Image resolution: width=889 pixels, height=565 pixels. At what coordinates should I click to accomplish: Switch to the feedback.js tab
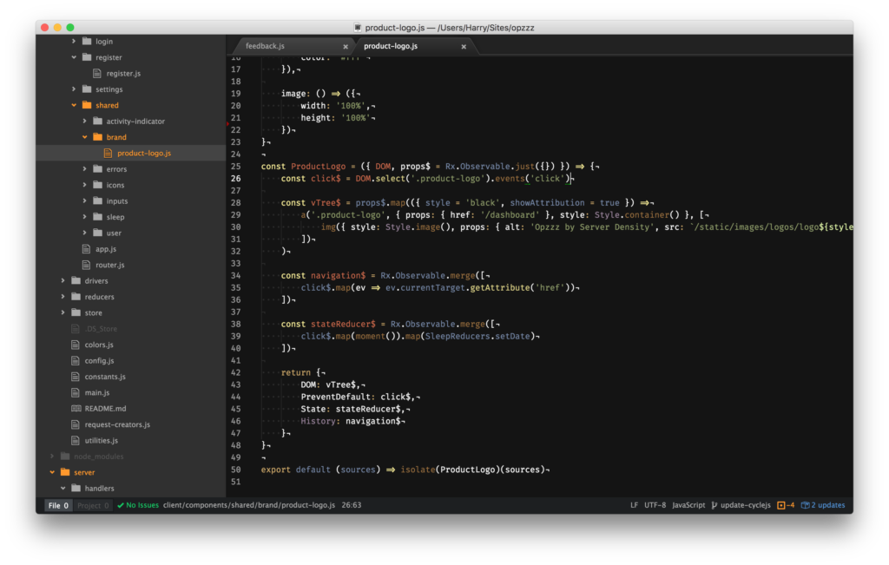pyautogui.click(x=265, y=46)
